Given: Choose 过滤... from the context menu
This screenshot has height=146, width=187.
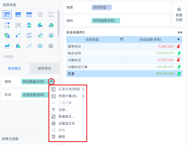Looking at the screenshot, I should coord(68,110).
